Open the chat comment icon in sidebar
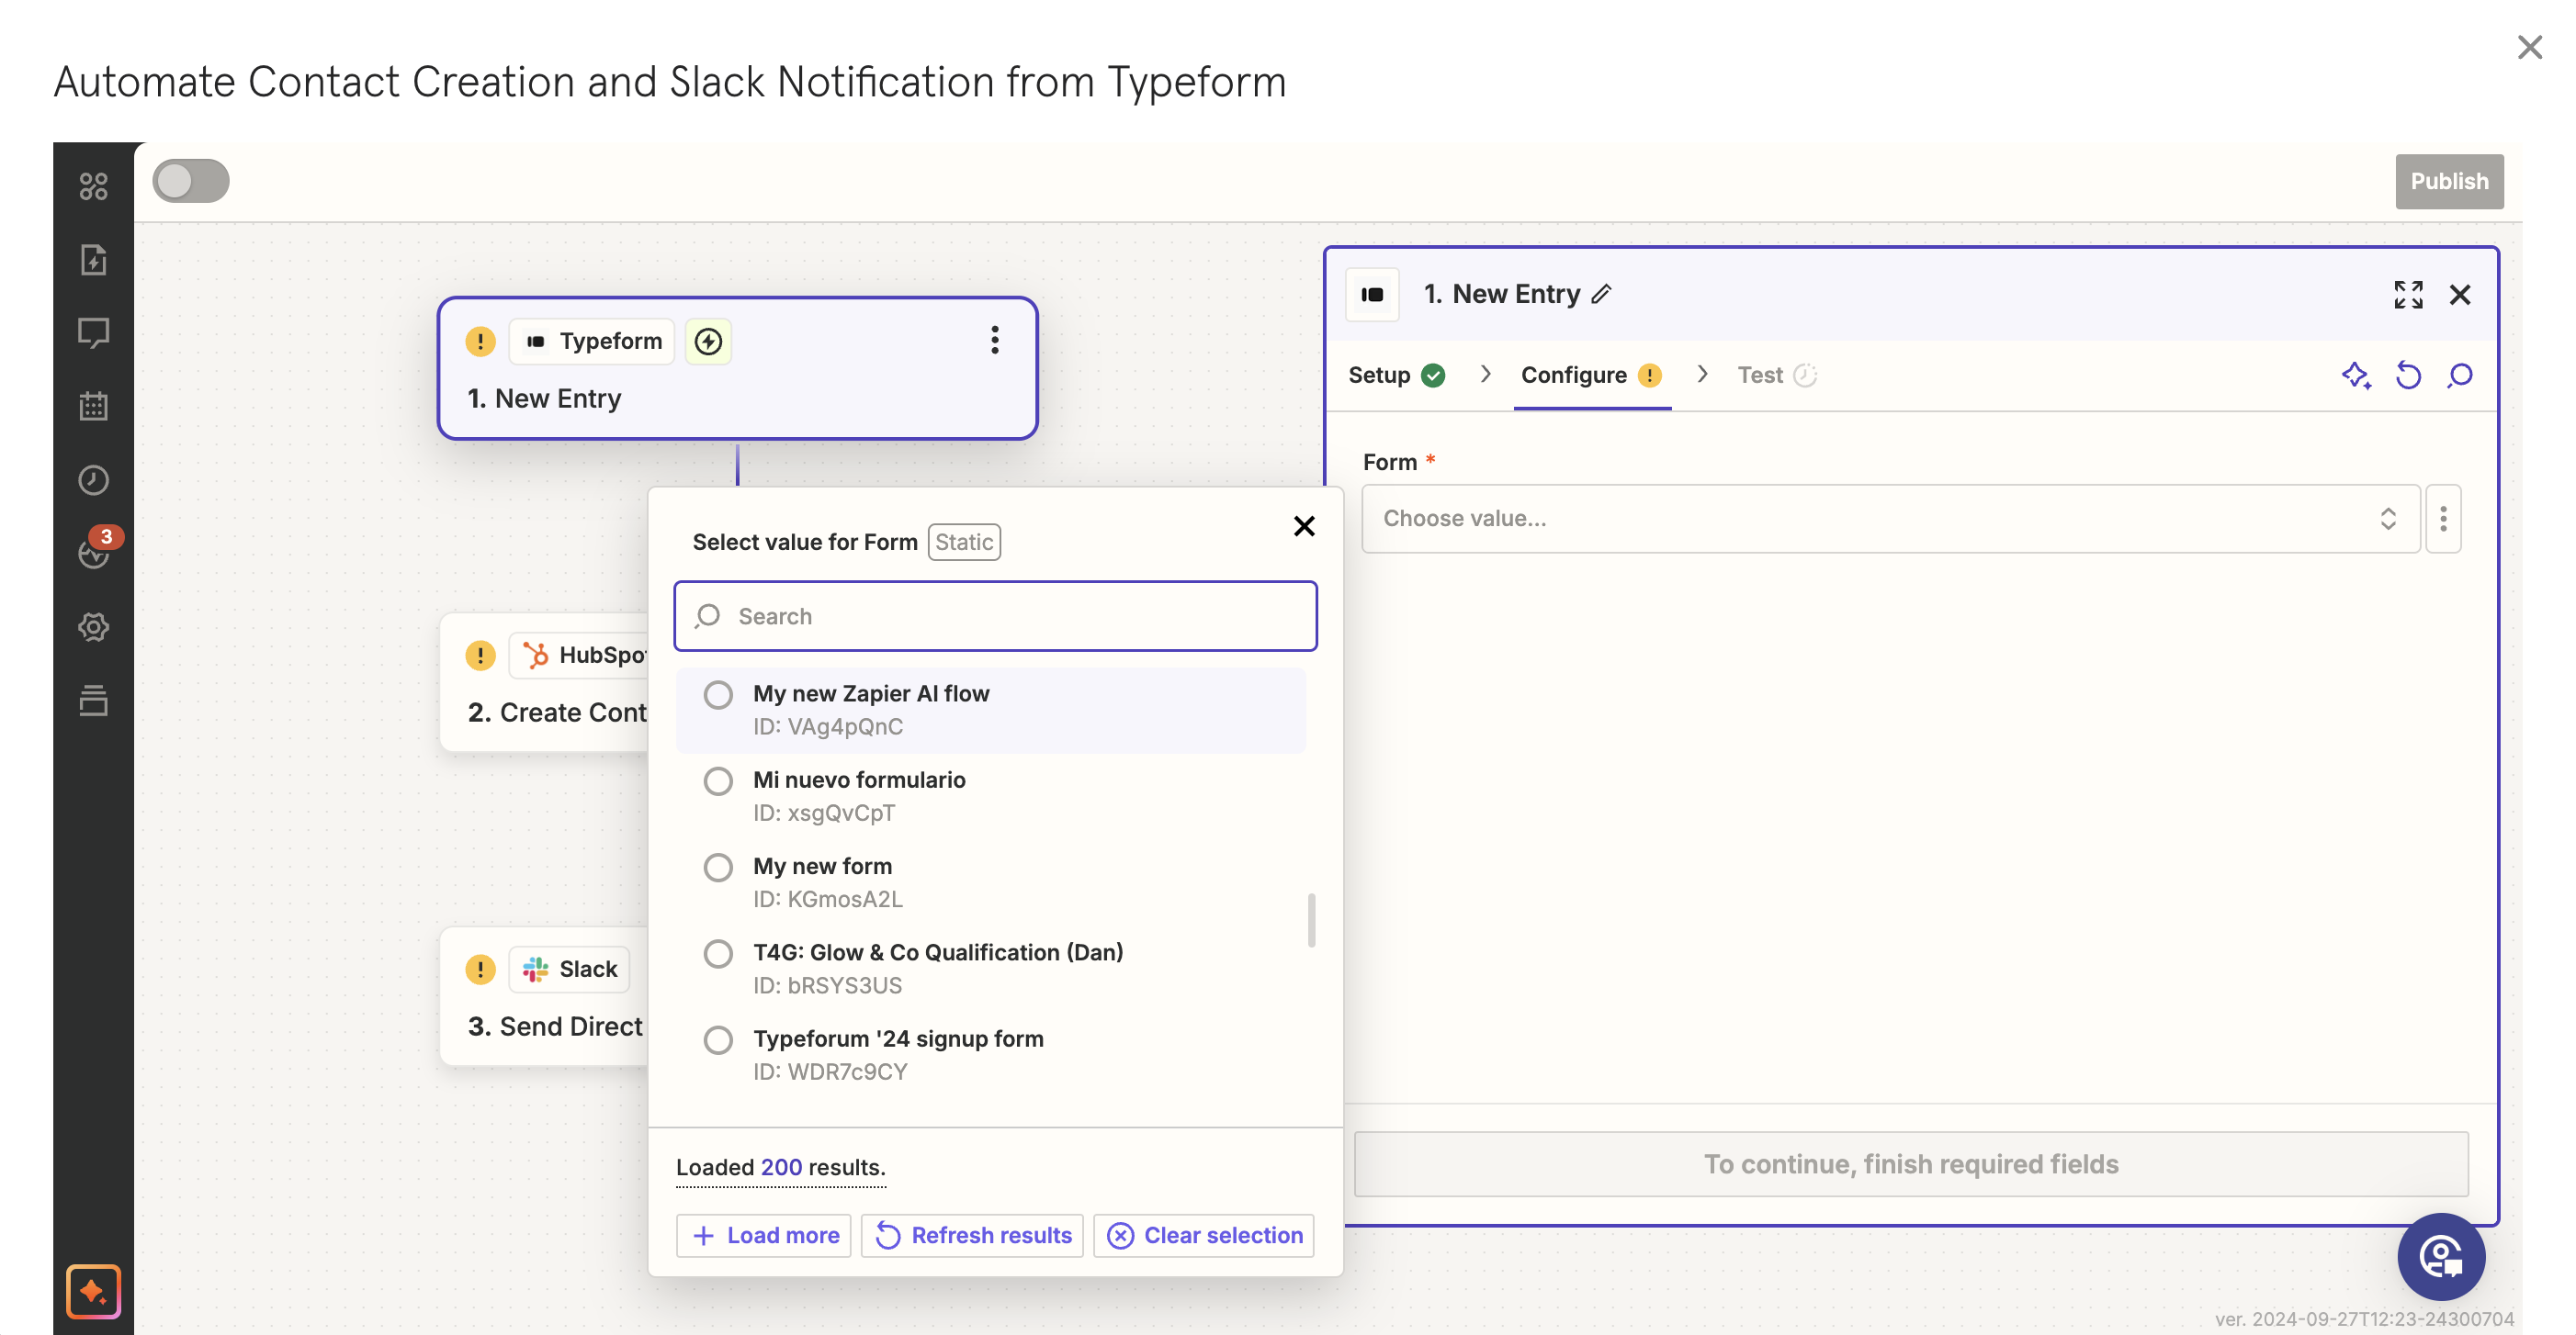The height and width of the screenshot is (1335, 2576). click(x=93, y=332)
